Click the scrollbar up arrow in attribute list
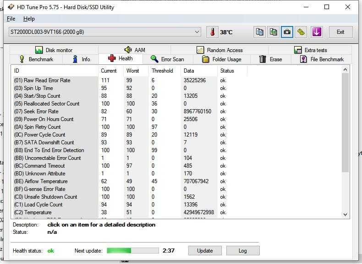Image resolution: width=362 pixels, height=264 pixels. tap(345, 69)
